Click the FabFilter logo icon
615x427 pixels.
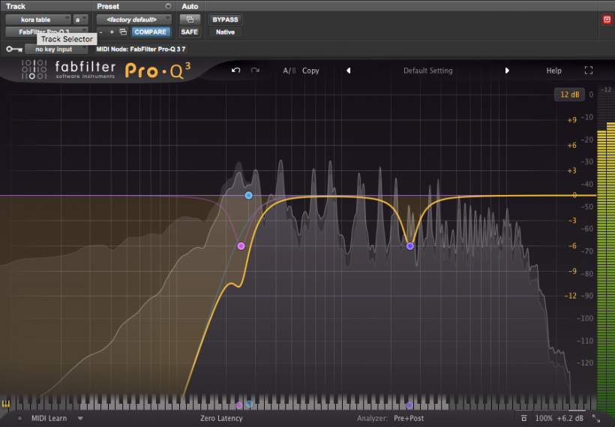tap(34, 70)
